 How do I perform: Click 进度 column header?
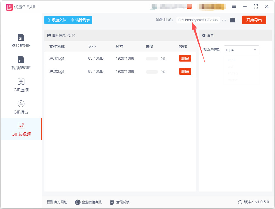point(150,47)
